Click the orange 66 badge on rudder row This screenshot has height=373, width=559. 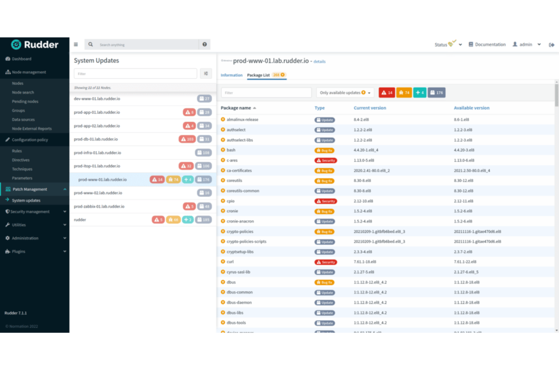[x=173, y=220]
